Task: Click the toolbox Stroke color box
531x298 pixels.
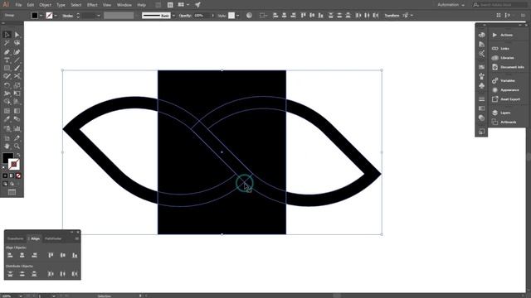Action: coord(14,165)
